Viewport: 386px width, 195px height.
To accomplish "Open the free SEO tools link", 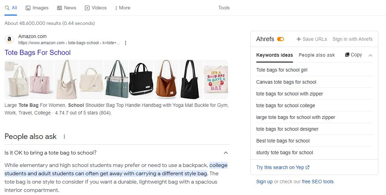I will [x=318, y=182].
